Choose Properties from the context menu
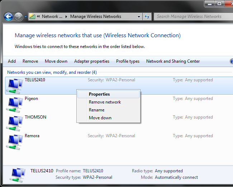Viewport: 233px width, 187px height. point(109,94)
